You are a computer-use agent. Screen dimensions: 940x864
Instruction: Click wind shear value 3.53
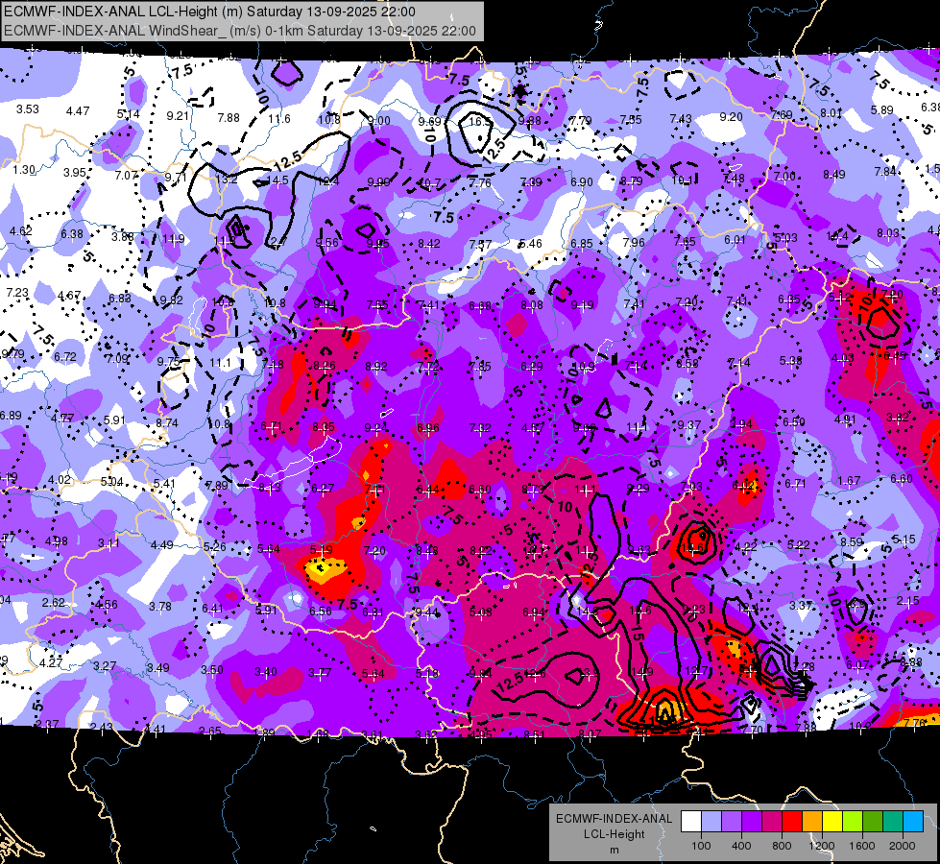click(28, 109)
